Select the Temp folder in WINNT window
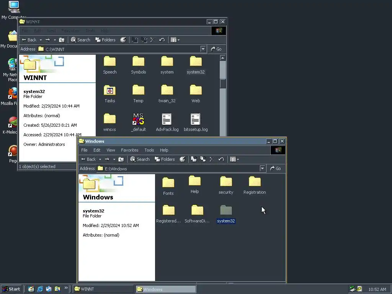 coord(138,94)
